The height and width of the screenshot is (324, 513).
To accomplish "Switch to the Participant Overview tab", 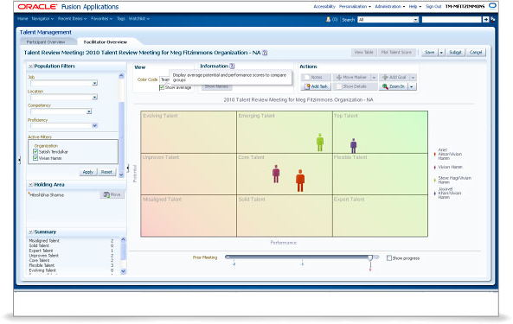I will click(x=46, y=42).
